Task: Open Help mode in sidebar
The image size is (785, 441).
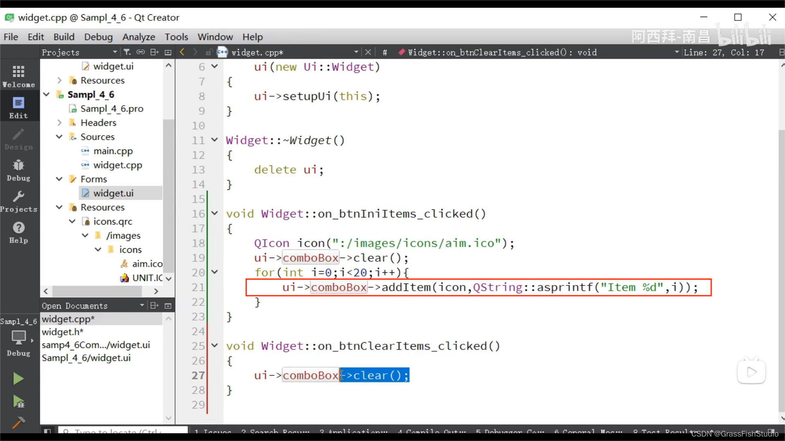Action: (x=18, y=233)
